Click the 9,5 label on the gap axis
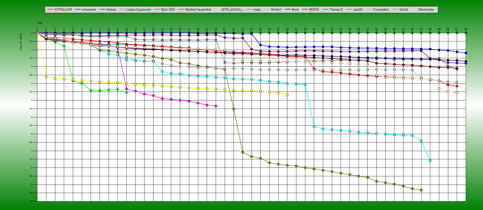This screenshot has height=210, width=483. 31,193
